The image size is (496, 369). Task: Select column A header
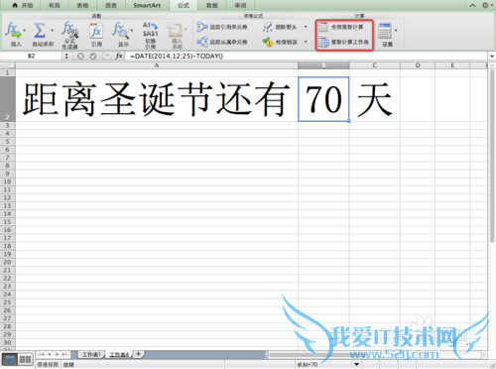tap(157, 65)
